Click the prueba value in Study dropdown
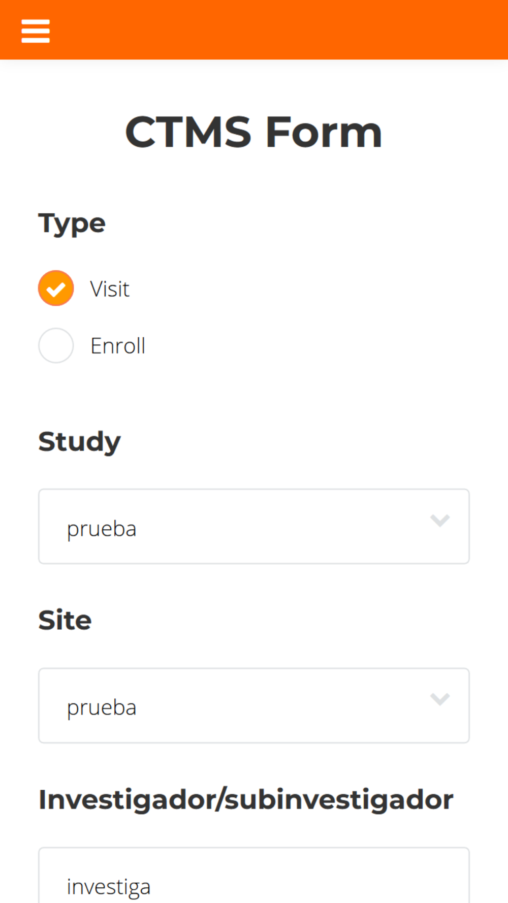The image size is (508, 903). tap(102, 529)
